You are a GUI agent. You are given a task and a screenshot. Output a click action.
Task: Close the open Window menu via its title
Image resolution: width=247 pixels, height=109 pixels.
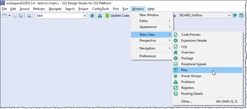(x=138, y=9)
